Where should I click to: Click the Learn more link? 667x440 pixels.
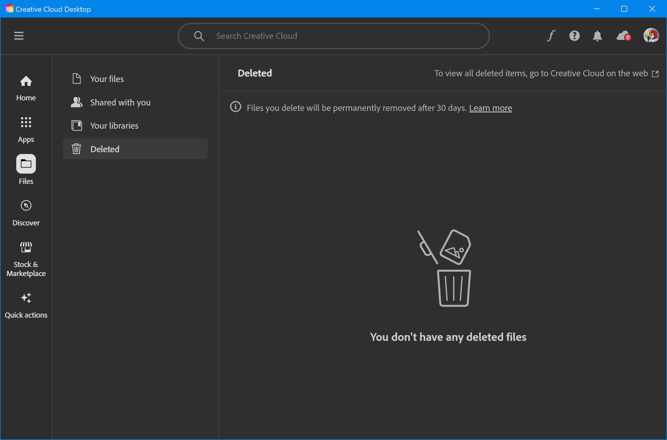[490, 108]
